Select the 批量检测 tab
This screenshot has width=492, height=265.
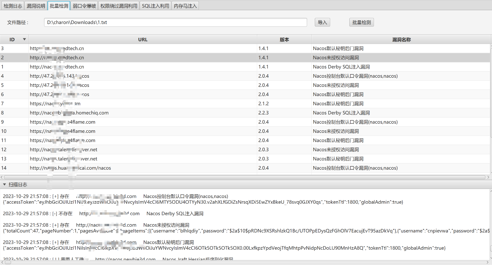[x=59, y=6]
